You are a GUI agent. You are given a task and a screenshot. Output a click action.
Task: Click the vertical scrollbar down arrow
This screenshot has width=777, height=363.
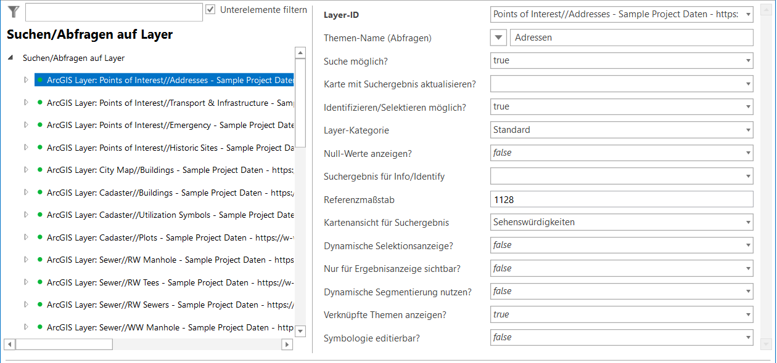[300, 330]
